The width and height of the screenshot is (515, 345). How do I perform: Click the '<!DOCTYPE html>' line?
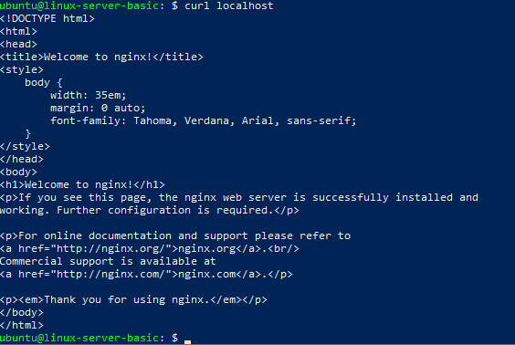tap(47, 19)
